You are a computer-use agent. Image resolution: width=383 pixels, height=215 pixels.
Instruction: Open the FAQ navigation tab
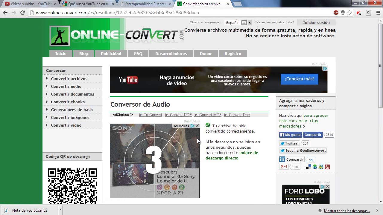[138, 53]
